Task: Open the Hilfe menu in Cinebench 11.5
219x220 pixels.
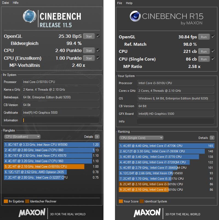Action: [16, 3]
